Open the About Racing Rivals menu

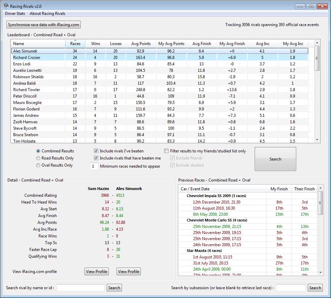coord(48,14)
